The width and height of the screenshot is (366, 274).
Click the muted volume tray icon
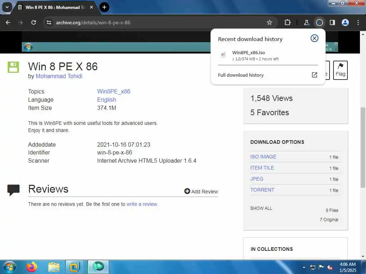[x=330, y=268]
